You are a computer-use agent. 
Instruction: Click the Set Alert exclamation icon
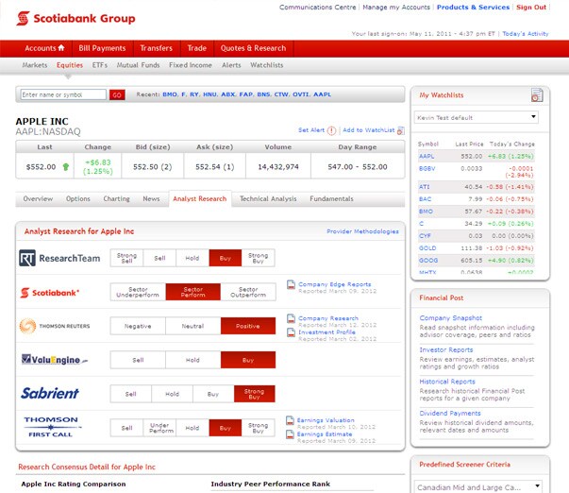[x=331, y=130]
